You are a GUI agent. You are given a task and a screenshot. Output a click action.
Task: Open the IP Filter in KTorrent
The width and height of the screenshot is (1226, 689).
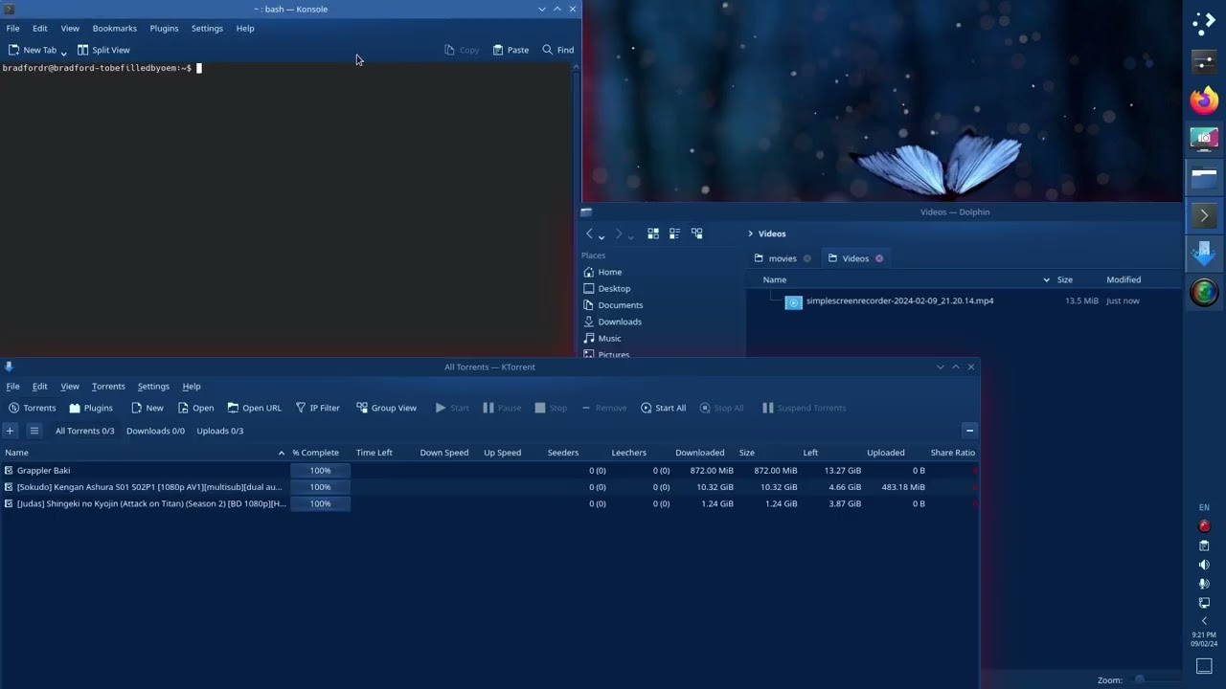(x=317, y=408)
